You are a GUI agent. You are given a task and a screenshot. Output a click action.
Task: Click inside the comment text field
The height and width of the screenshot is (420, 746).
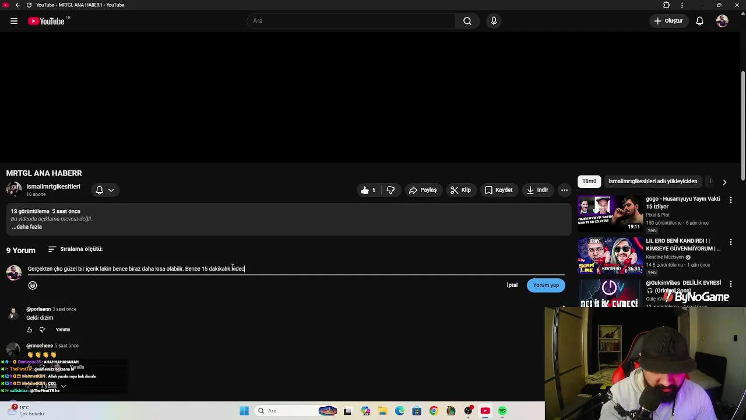[x=296, y=269]
